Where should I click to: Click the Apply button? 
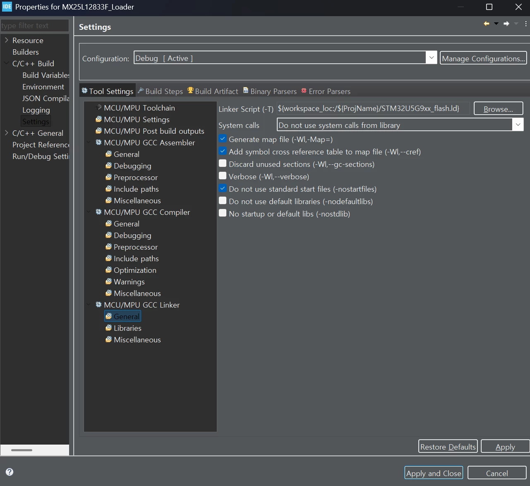click(505, 446)
